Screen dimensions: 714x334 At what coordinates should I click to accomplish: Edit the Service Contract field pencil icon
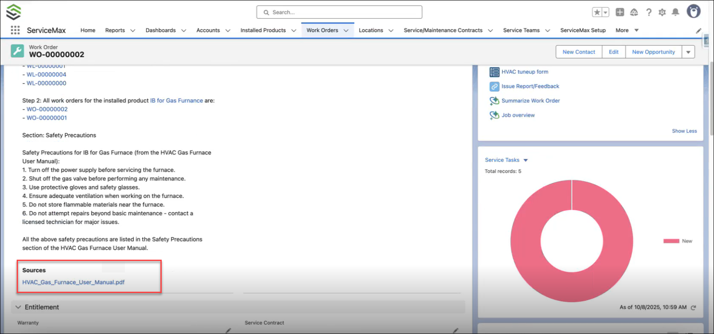click(456, 331)
